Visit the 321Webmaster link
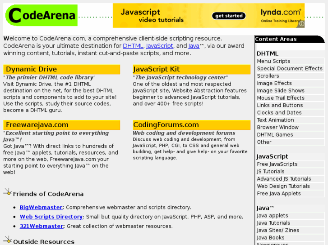 coord(42,226)
